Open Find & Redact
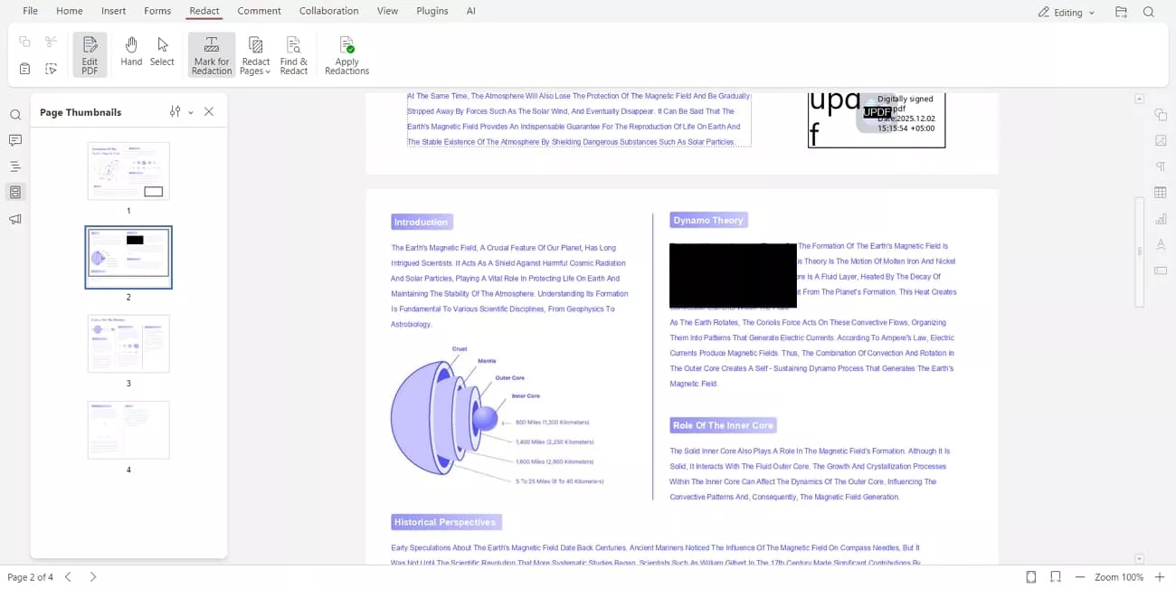This screenshot has height=589, width=1176. [x=294, y=54]
